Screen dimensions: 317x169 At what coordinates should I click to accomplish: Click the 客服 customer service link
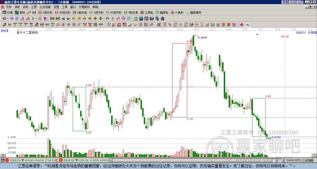click(x=285, y=2)
